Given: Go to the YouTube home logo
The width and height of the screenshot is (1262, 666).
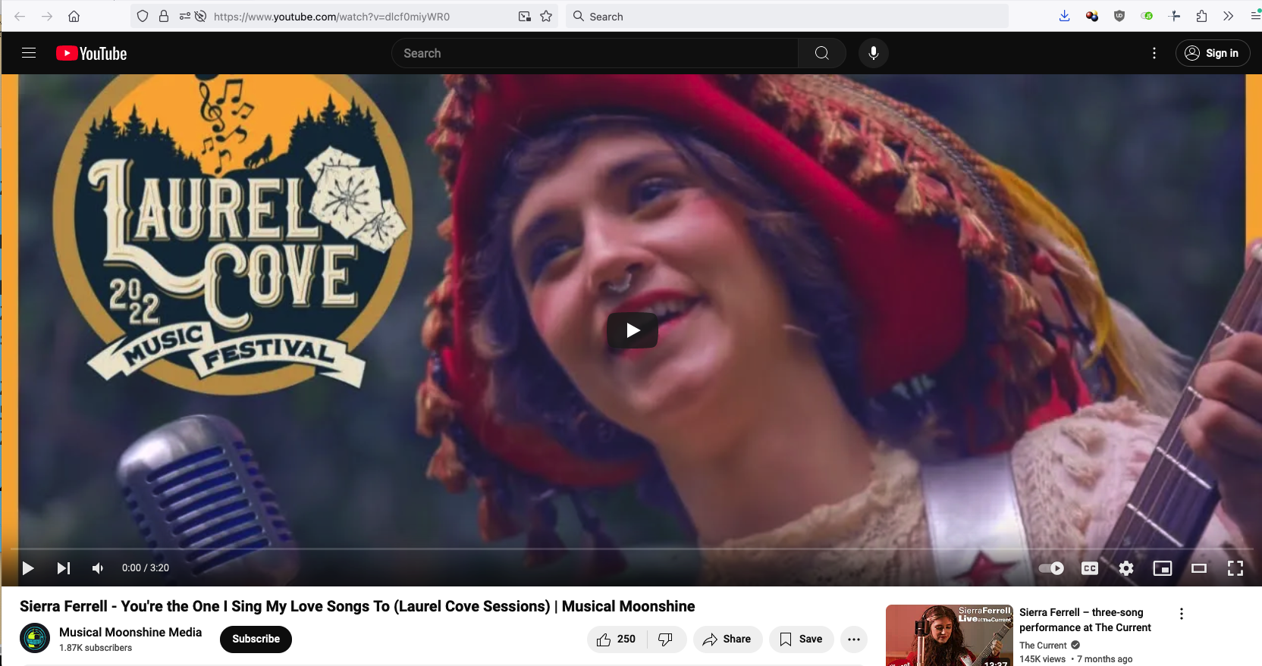Looking at the screenshot, I should 92,53.
